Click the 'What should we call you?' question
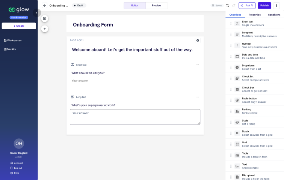Screen dimensions: 284x180 click(x=88, y=73)
